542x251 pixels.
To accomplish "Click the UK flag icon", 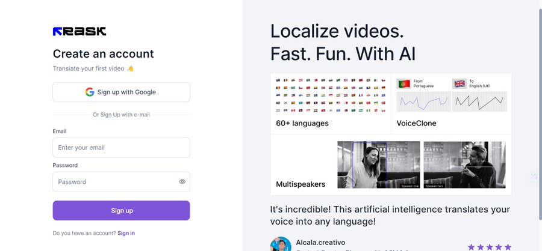I will click(x=459, y=84).
